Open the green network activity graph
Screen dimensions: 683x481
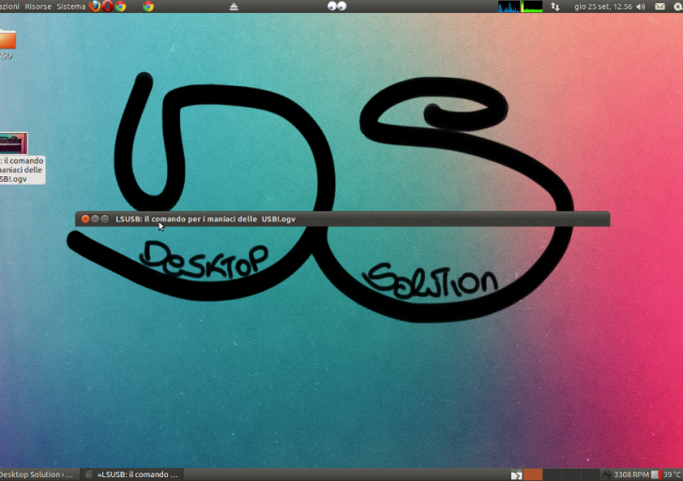[532, 7]
